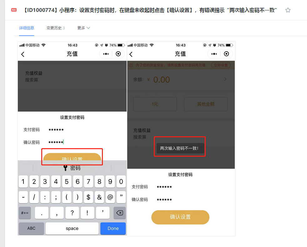Select the 1元 recharge amount
This screenshot has width=307, height=247.
[x=155, y=104]
